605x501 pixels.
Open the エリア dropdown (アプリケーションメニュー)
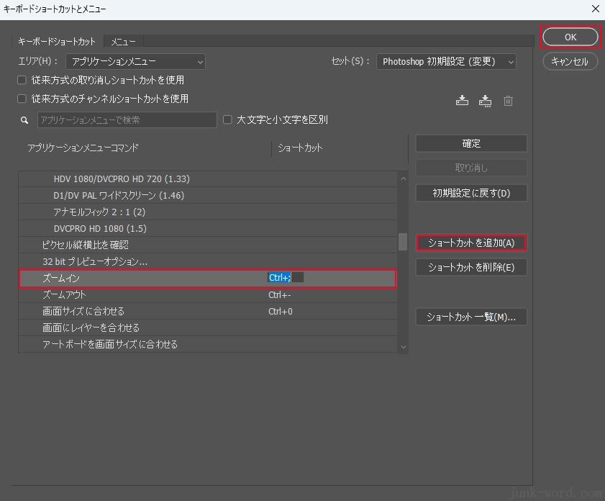click(135, 62)
